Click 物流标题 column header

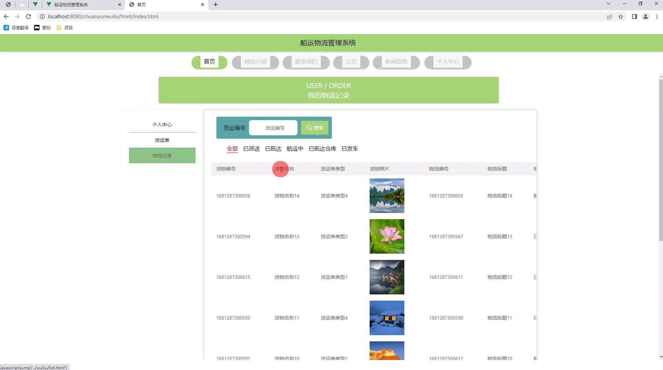click(497, 169)
